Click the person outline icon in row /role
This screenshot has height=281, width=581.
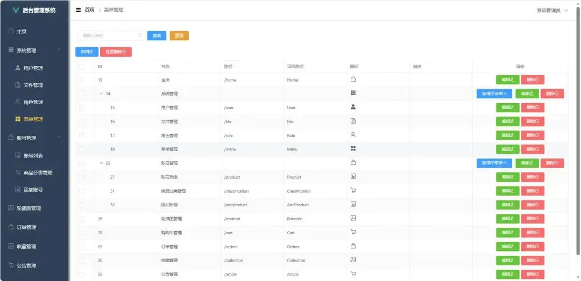353,135
